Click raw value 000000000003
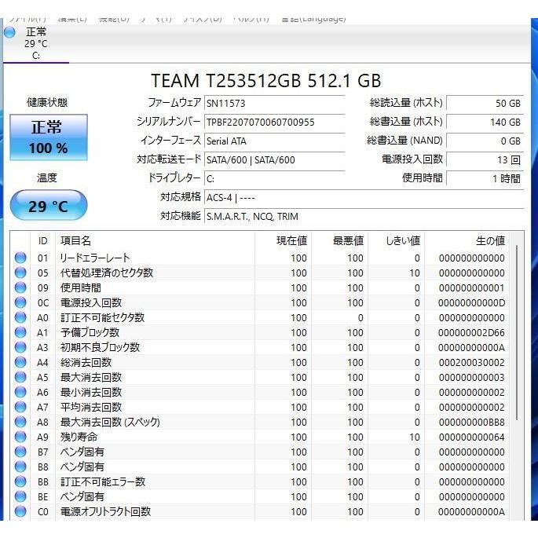 tap(471, 378)
